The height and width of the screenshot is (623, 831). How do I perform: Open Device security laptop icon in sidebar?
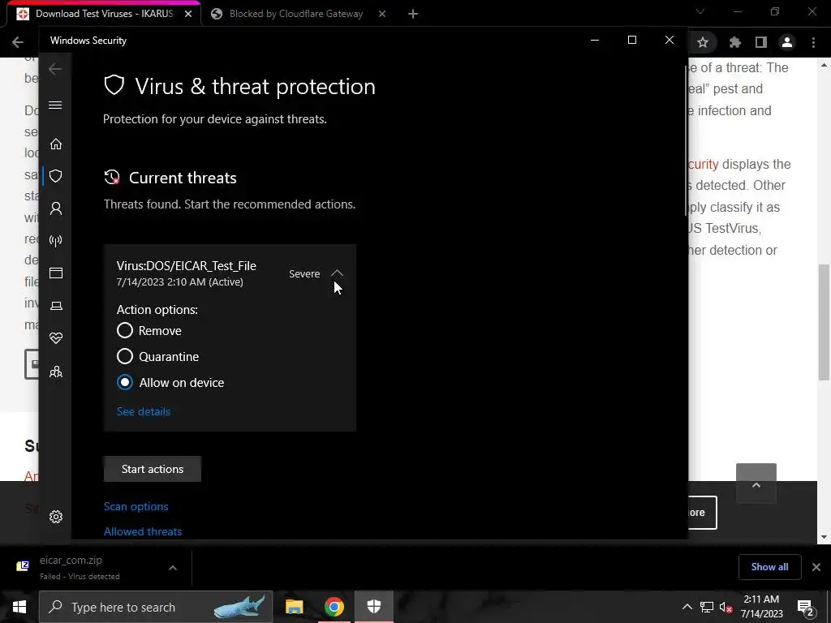pos(56,306)
